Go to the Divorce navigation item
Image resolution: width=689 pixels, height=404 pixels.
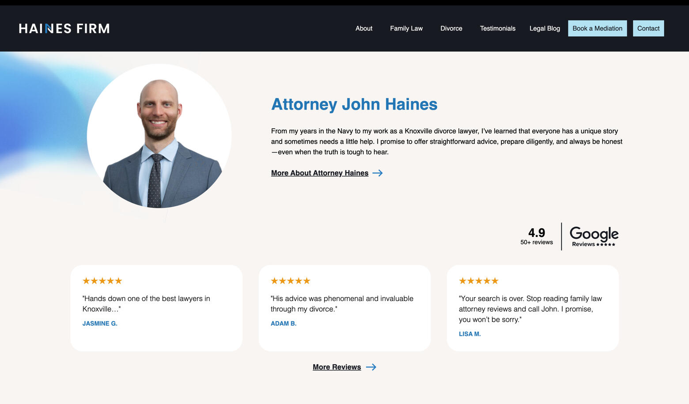[x=451, y=29]
